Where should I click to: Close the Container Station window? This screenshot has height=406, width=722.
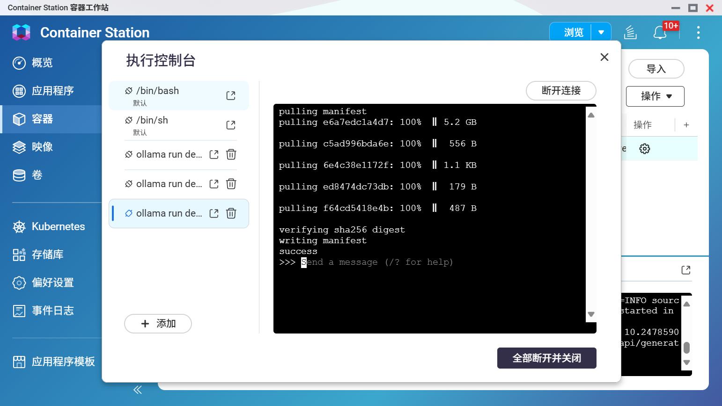coord(710,8)
